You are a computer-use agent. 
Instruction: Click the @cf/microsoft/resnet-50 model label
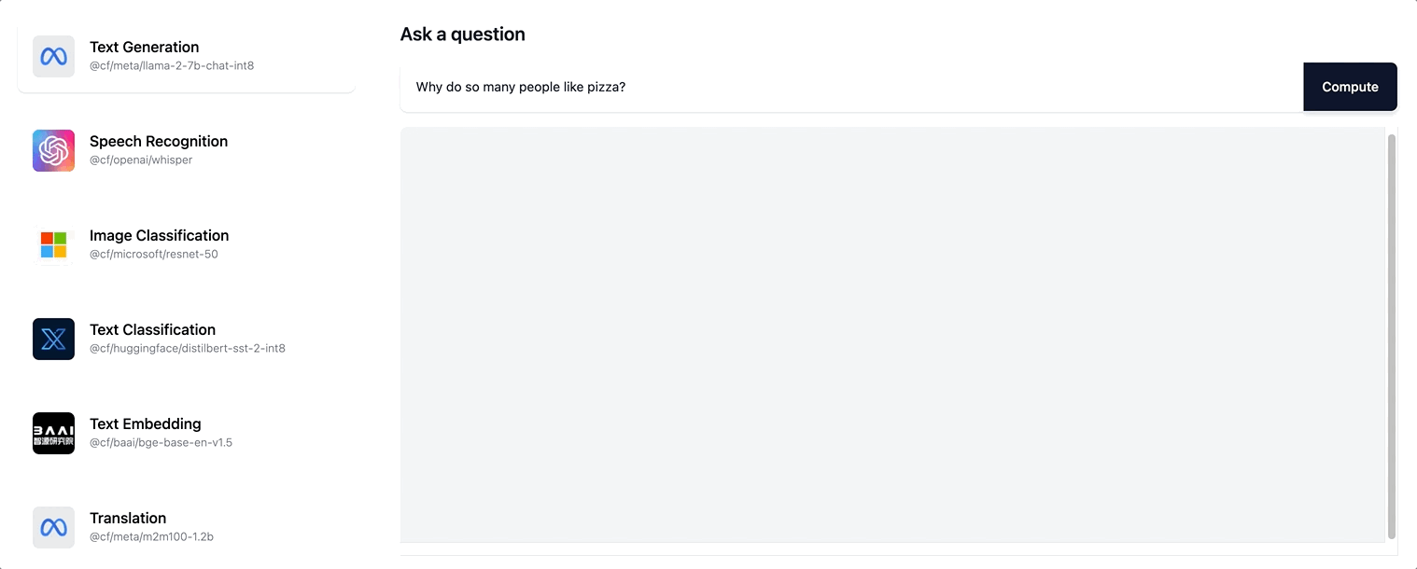154,255
